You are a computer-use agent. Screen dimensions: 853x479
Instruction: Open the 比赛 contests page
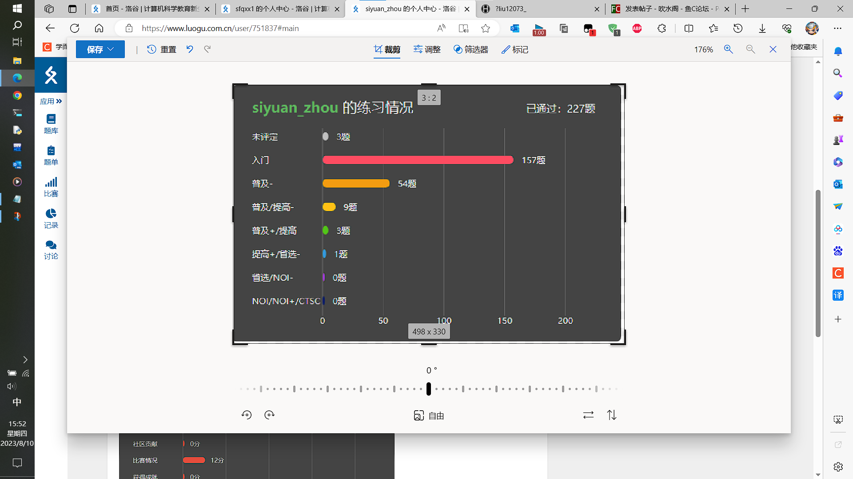(x=51, y=187)
